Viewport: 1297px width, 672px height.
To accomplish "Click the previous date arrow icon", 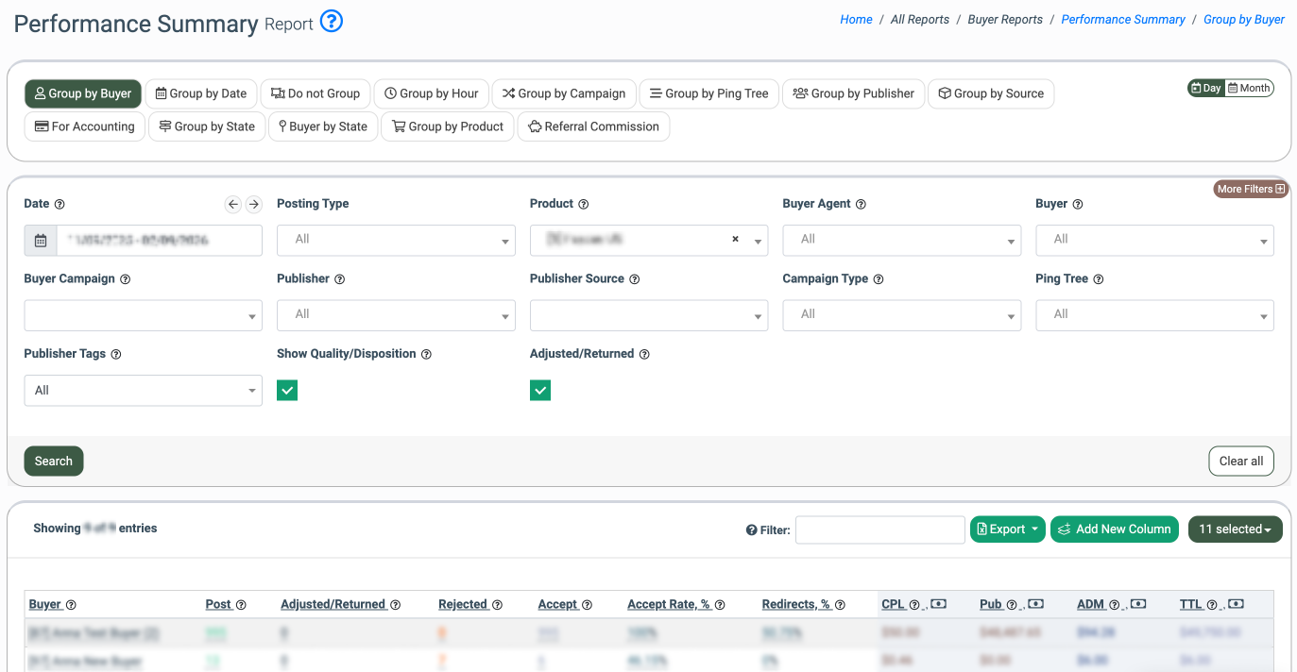I will click(233, 204).
